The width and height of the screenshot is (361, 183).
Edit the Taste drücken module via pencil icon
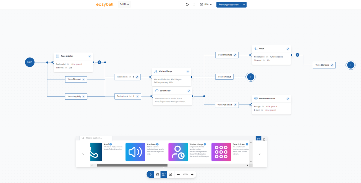[x=90, y=56]
